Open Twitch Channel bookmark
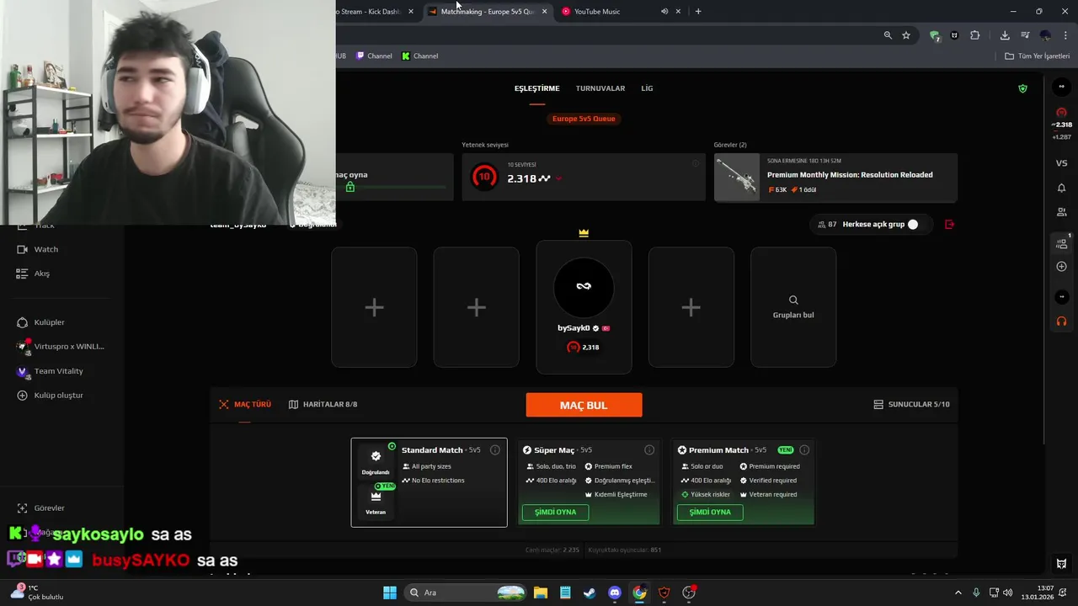1078x606 pixels. point(374,56)
